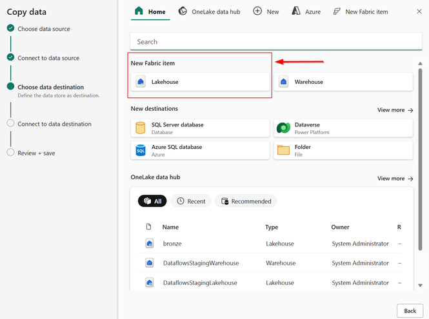Click the Folder destination icon
The height and width of the screenshot is (319, 429).
click(283, 150)
